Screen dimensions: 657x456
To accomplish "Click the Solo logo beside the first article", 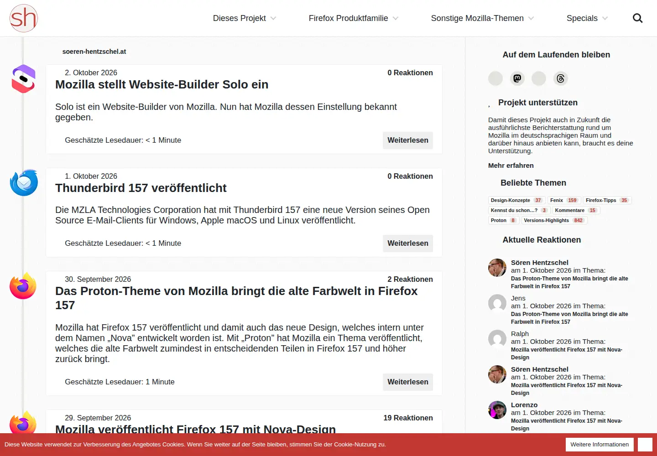I will coord(24,79).
